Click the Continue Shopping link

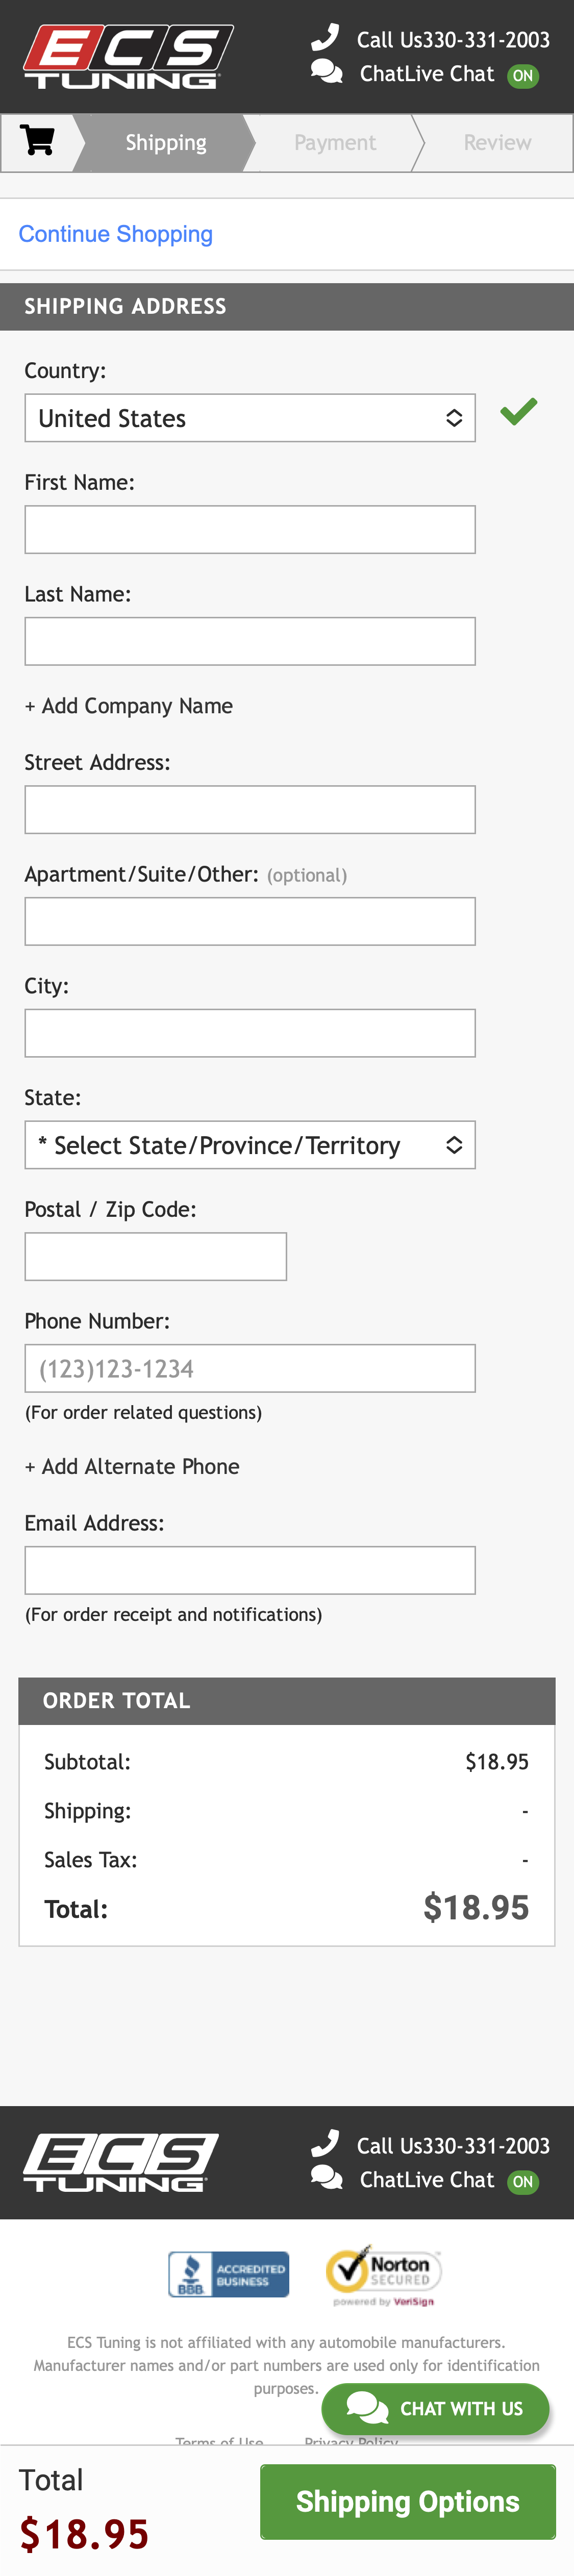click(115, 233)
